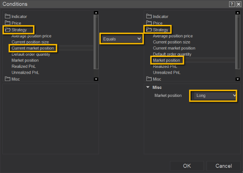Select Realized PnL in left tree
The image size is (243, 173).
click(23, 66)
